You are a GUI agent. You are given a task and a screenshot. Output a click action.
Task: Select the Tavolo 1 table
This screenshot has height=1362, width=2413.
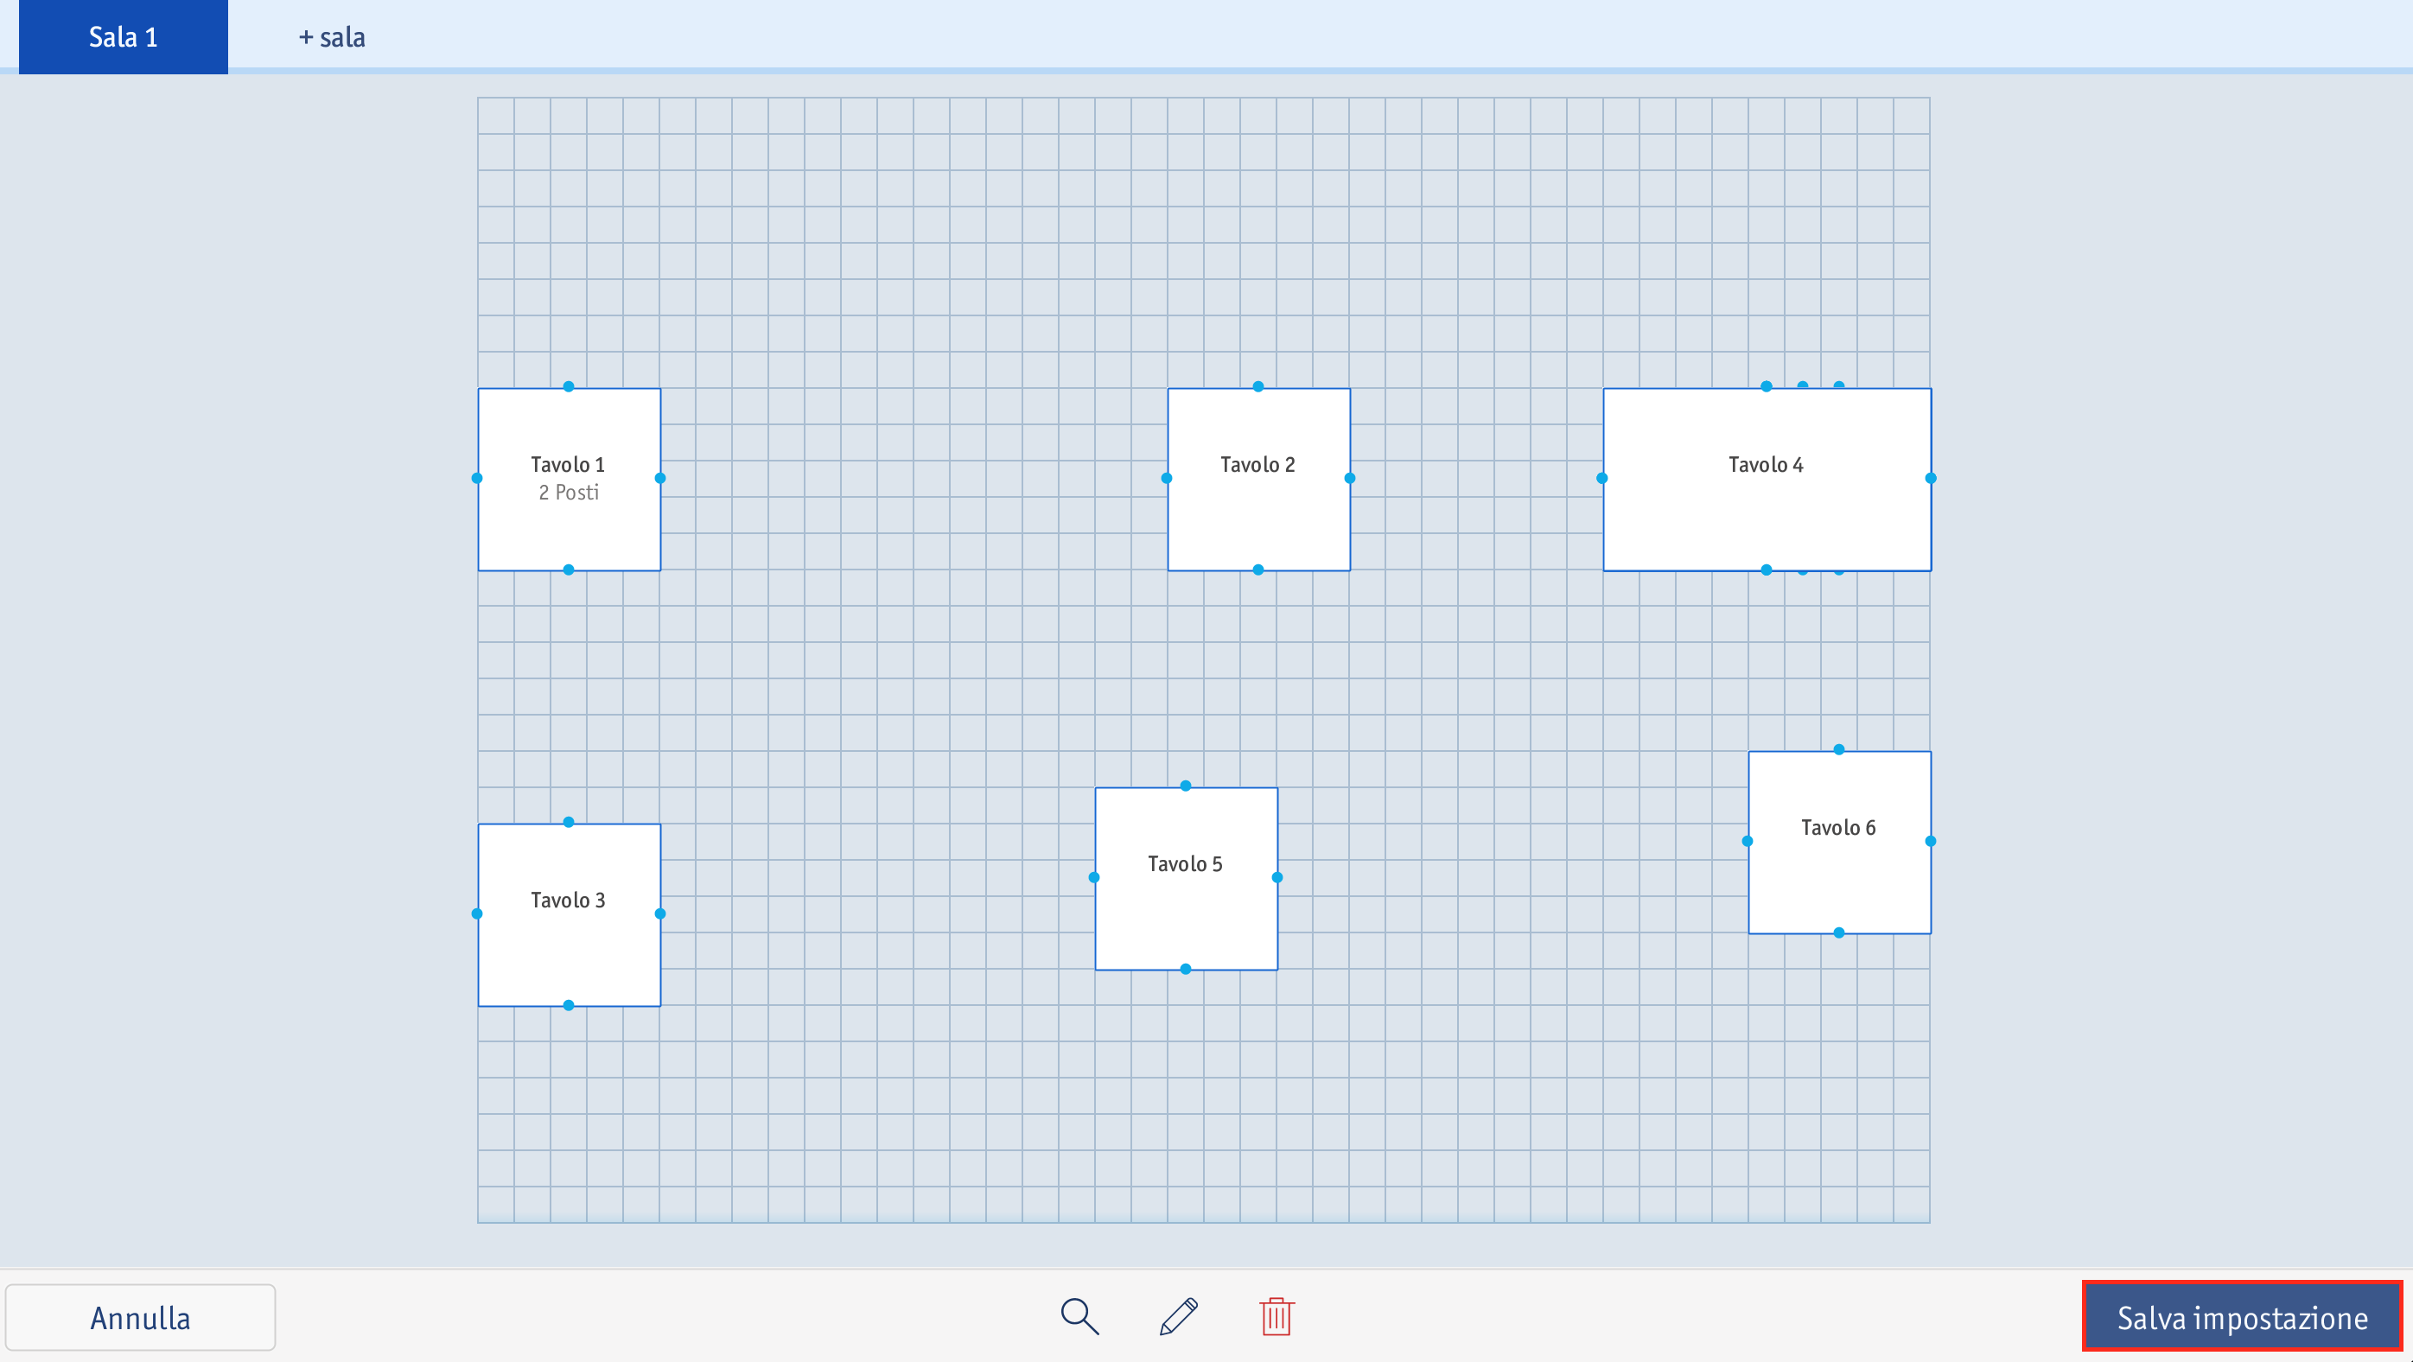click(569, 479)
